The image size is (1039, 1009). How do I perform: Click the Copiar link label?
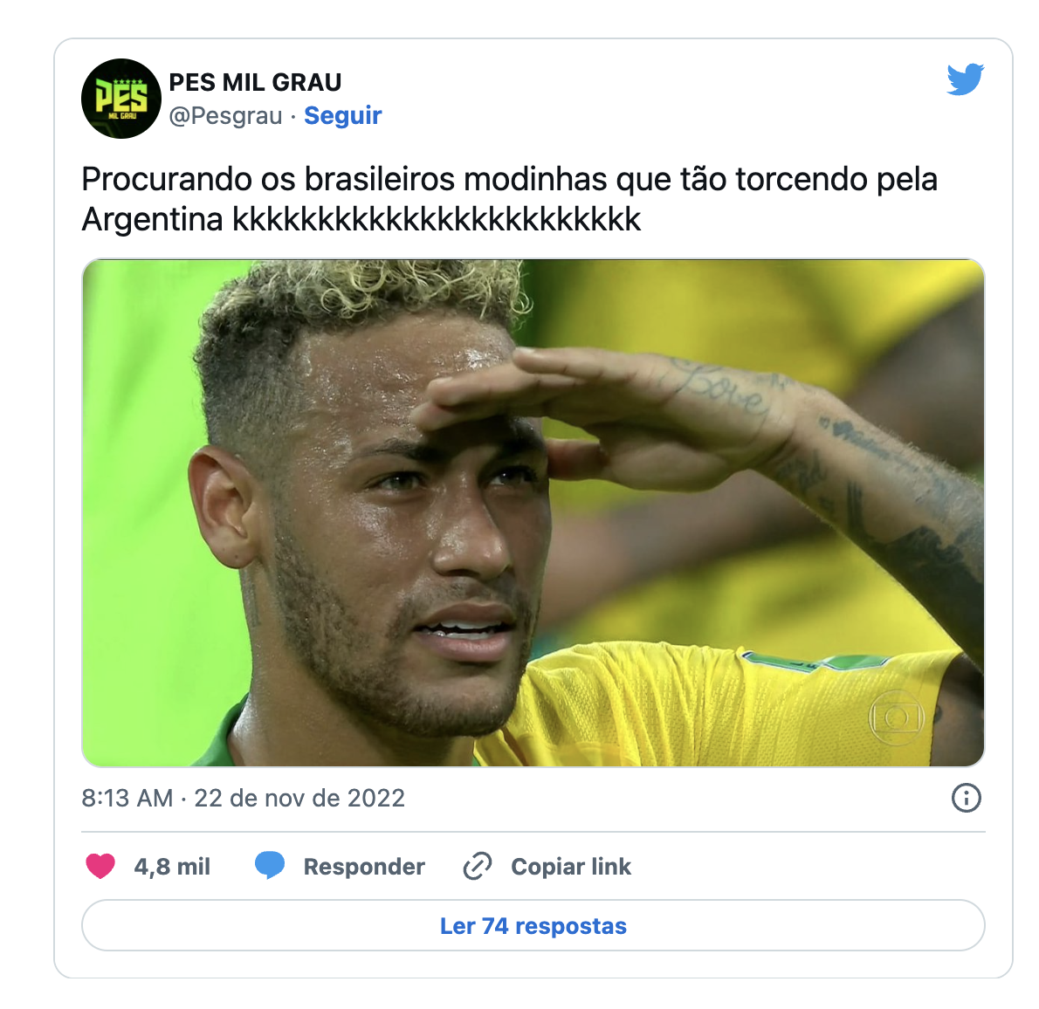(x=570, y=867)
